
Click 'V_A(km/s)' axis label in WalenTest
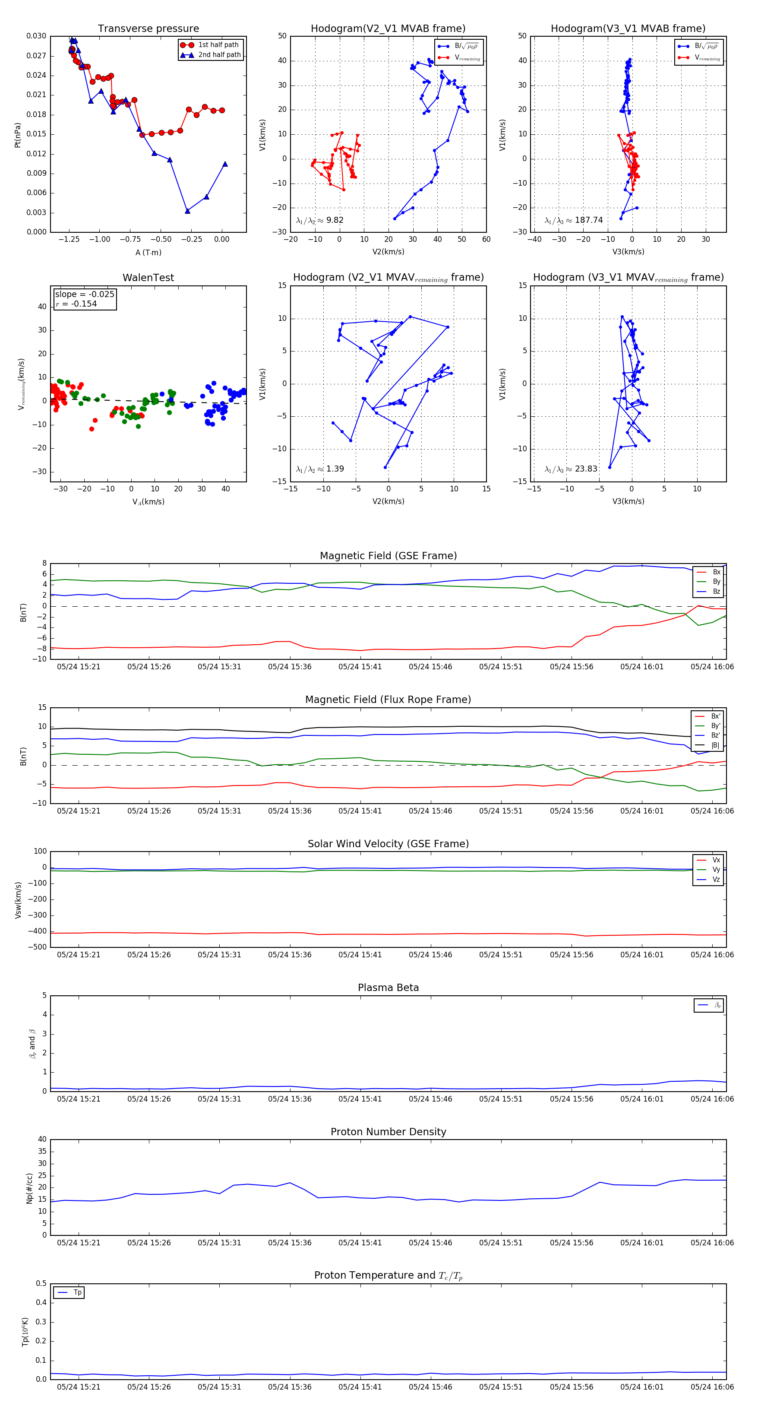pos(148,502)
